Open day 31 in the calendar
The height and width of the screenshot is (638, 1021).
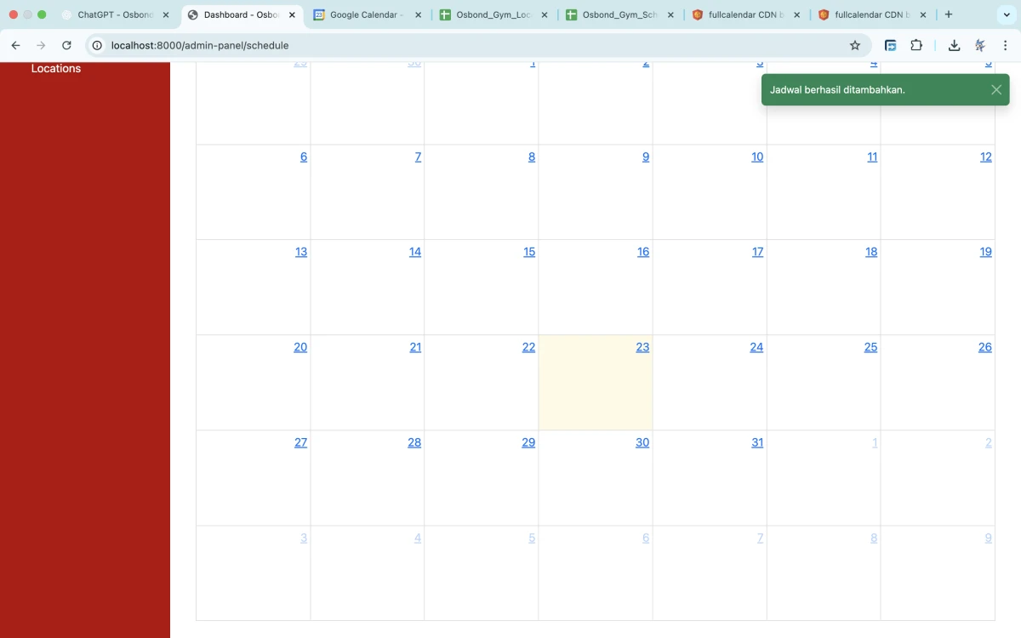[x=757, y=442]
